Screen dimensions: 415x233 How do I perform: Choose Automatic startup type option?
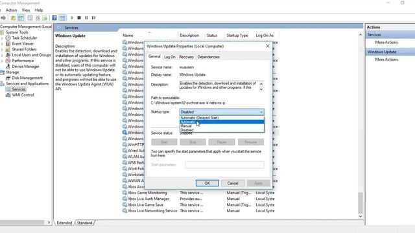pyautogui.click(x=222, y=122)
